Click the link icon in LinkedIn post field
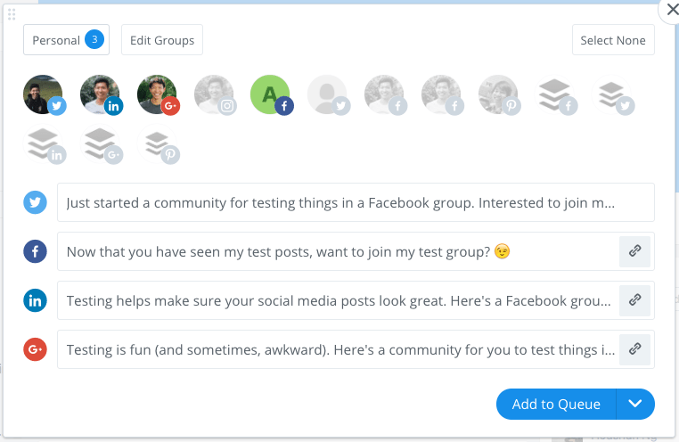Viewport: 679px width, 442px height. 634,300
